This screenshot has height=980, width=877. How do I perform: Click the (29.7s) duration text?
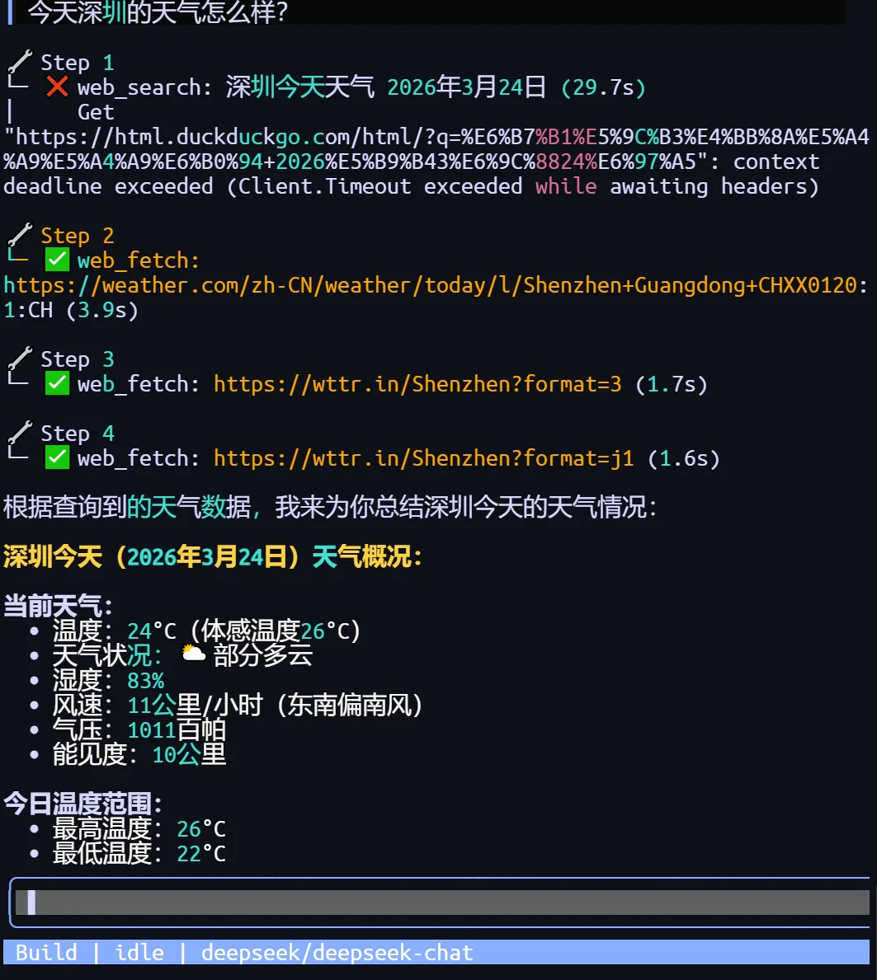[x=603, y=87]
